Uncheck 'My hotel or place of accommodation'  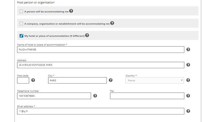(x=21, y=36)
